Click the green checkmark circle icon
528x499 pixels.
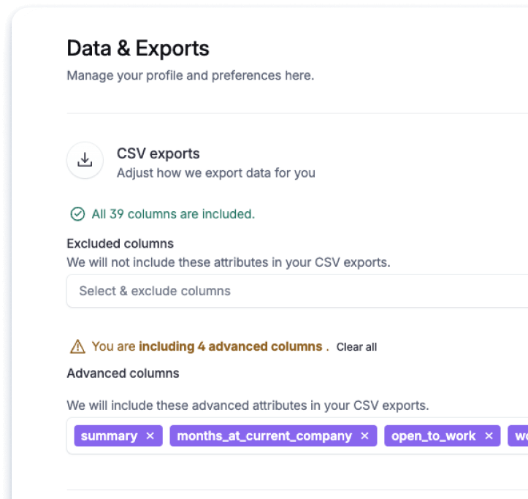coord(77,214)
